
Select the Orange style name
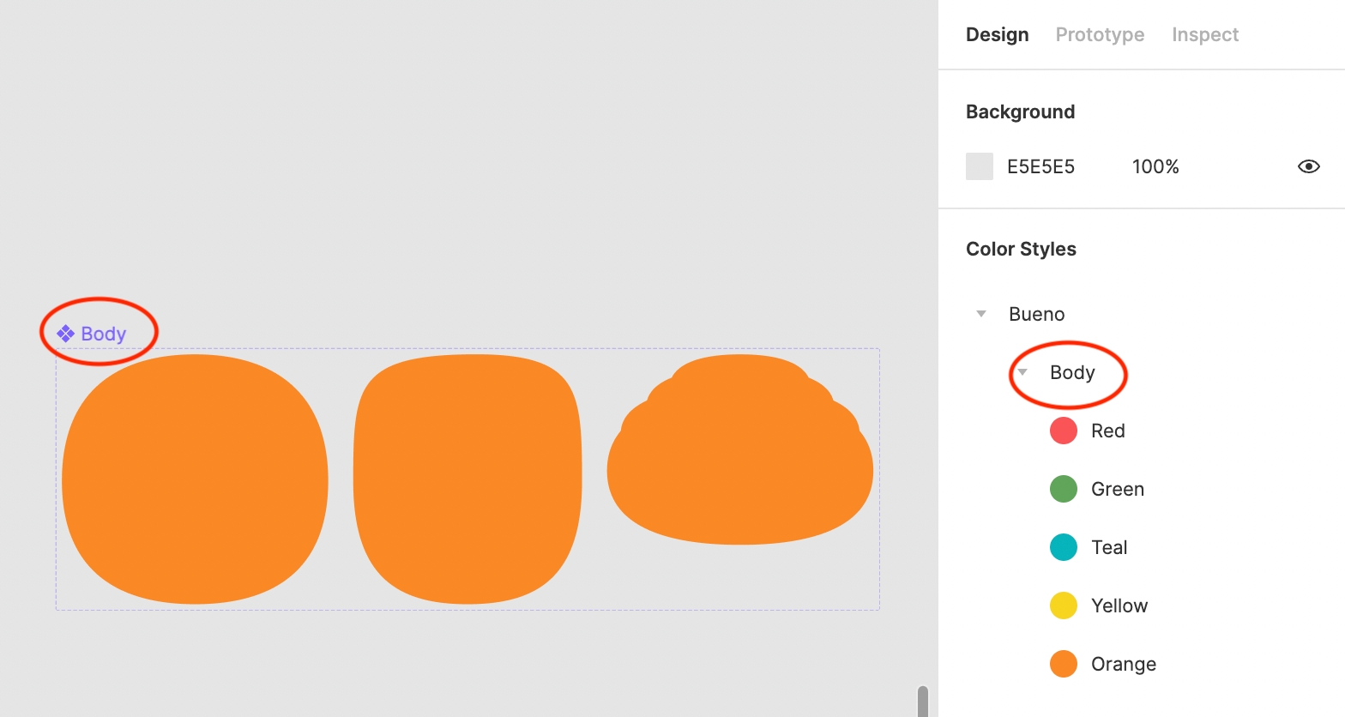click(1124, 664)
